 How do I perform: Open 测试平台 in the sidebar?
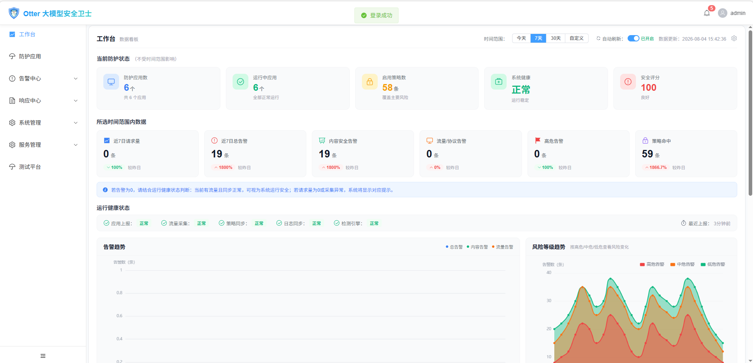click(43, 167)
